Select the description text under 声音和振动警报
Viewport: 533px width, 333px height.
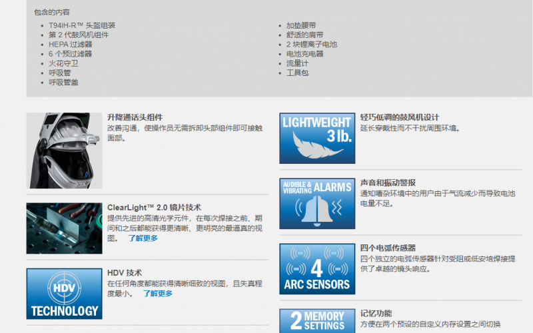coord(438,198)
